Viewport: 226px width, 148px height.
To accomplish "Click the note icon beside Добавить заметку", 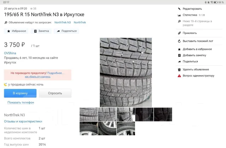I will 179,55.
